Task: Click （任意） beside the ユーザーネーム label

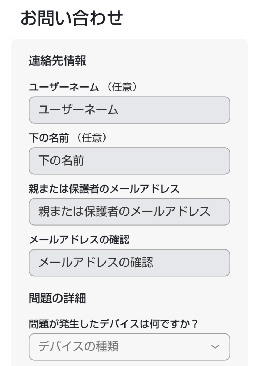Action: click(122, 87)
